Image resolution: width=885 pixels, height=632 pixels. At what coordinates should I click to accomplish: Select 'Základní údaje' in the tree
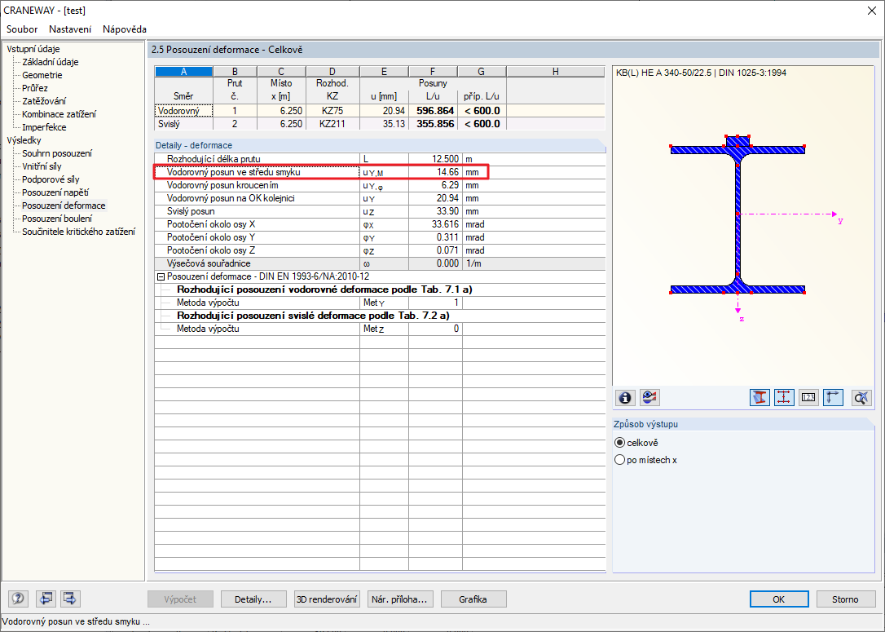(x=51, y=62)
